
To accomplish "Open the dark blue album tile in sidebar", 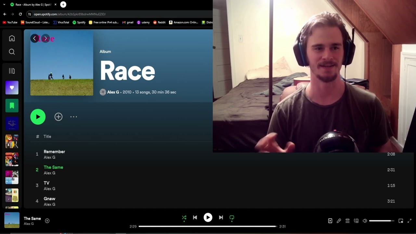I will tap(12, 123).
